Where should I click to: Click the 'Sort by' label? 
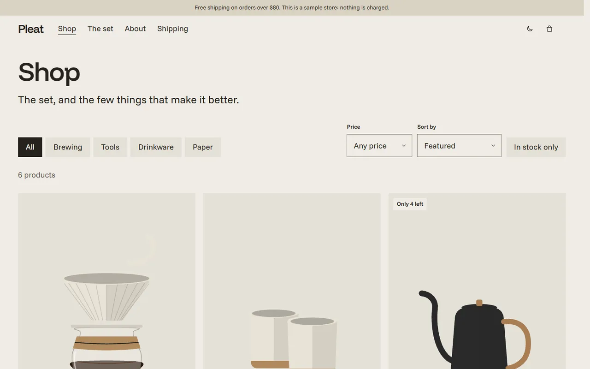(x=426, y=127)
